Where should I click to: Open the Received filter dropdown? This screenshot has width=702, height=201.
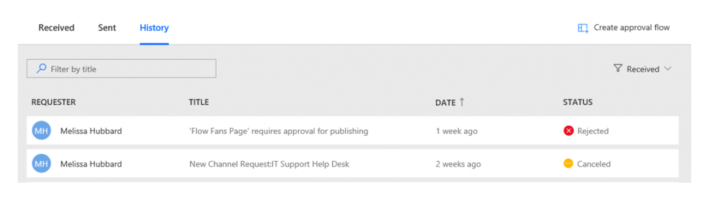tap(643, 69)
